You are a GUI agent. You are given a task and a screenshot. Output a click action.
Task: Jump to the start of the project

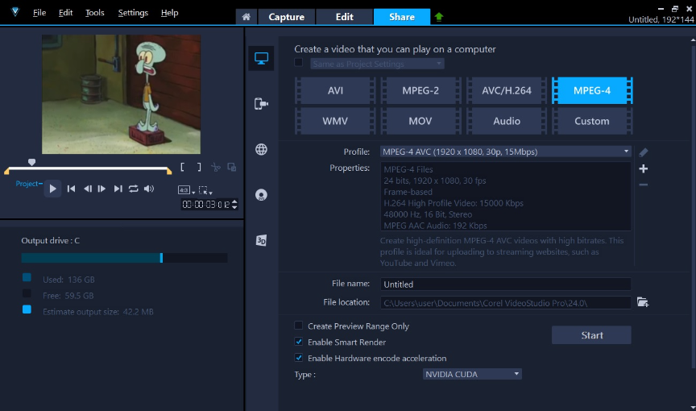click(71, 189)
